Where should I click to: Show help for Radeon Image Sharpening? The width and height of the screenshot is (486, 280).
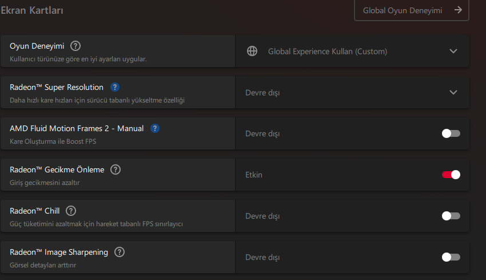(x=119, y=252)
